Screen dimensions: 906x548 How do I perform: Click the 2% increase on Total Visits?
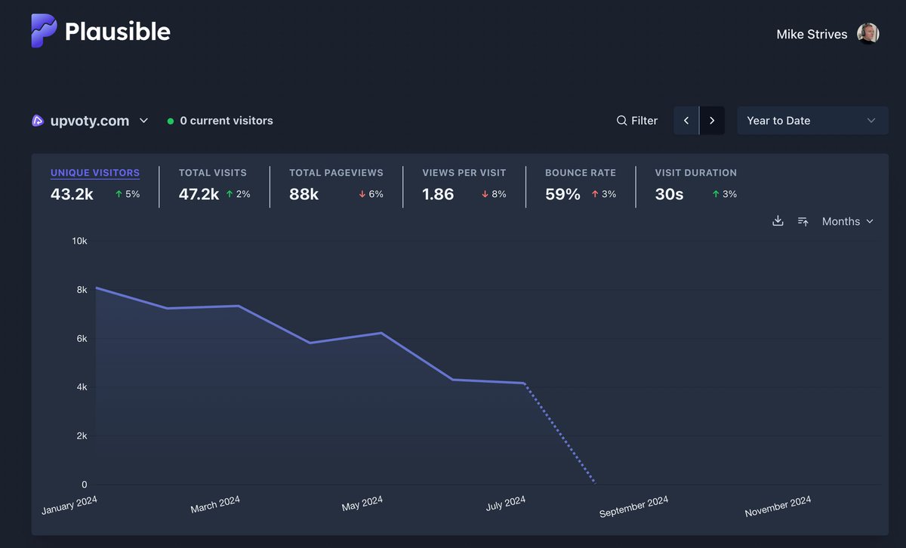tap(238, 195)
